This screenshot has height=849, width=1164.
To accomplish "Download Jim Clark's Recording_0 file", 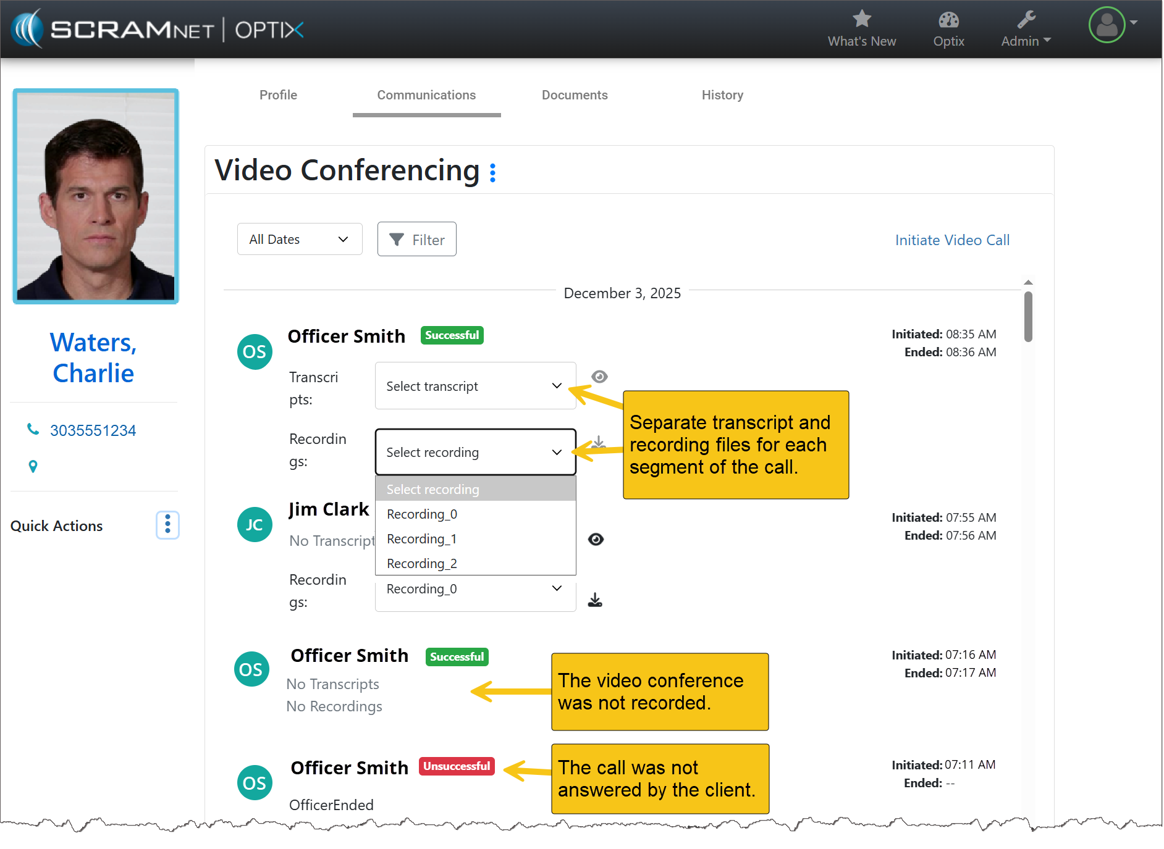I will tap(595, 600).
